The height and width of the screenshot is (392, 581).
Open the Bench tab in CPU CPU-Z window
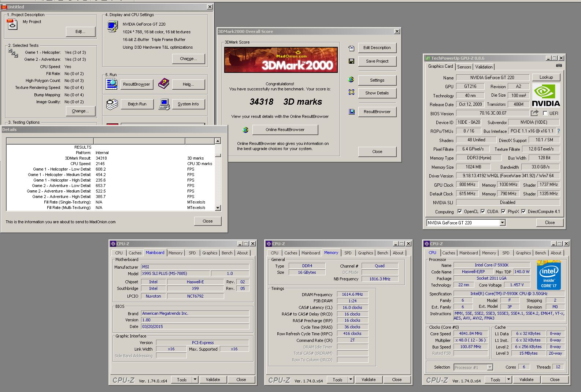point(540,253)
